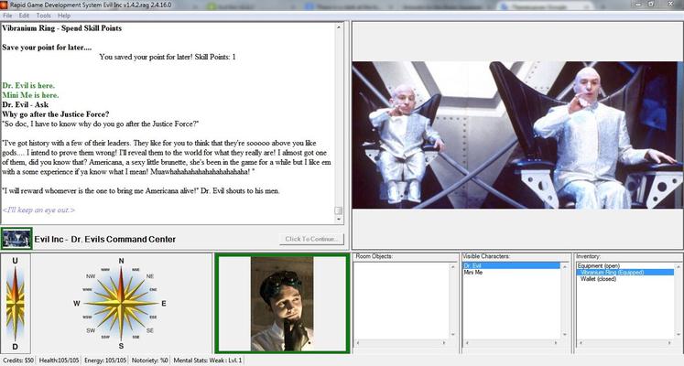Click the Credits: $50 status entry
Screen dimensions: 684x366
(18, 361)
